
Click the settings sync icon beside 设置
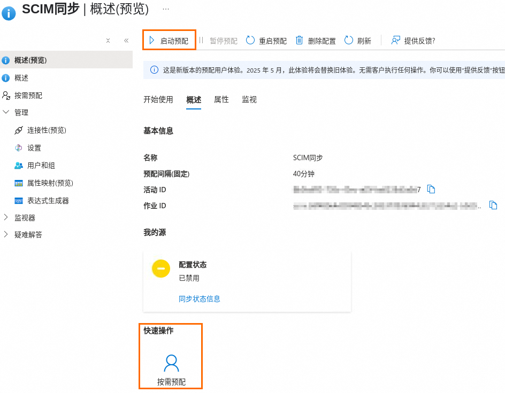click(x=19, y=148)
